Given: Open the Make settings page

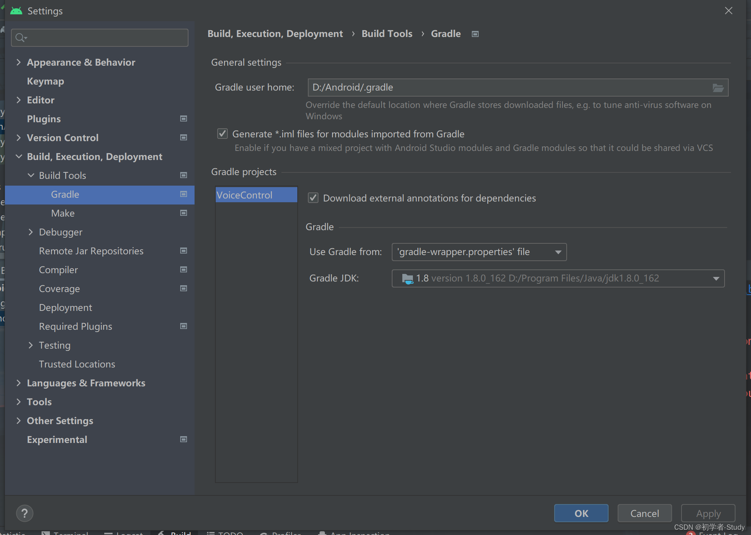Looking at the screenshot, I should (x=63, y=213).
